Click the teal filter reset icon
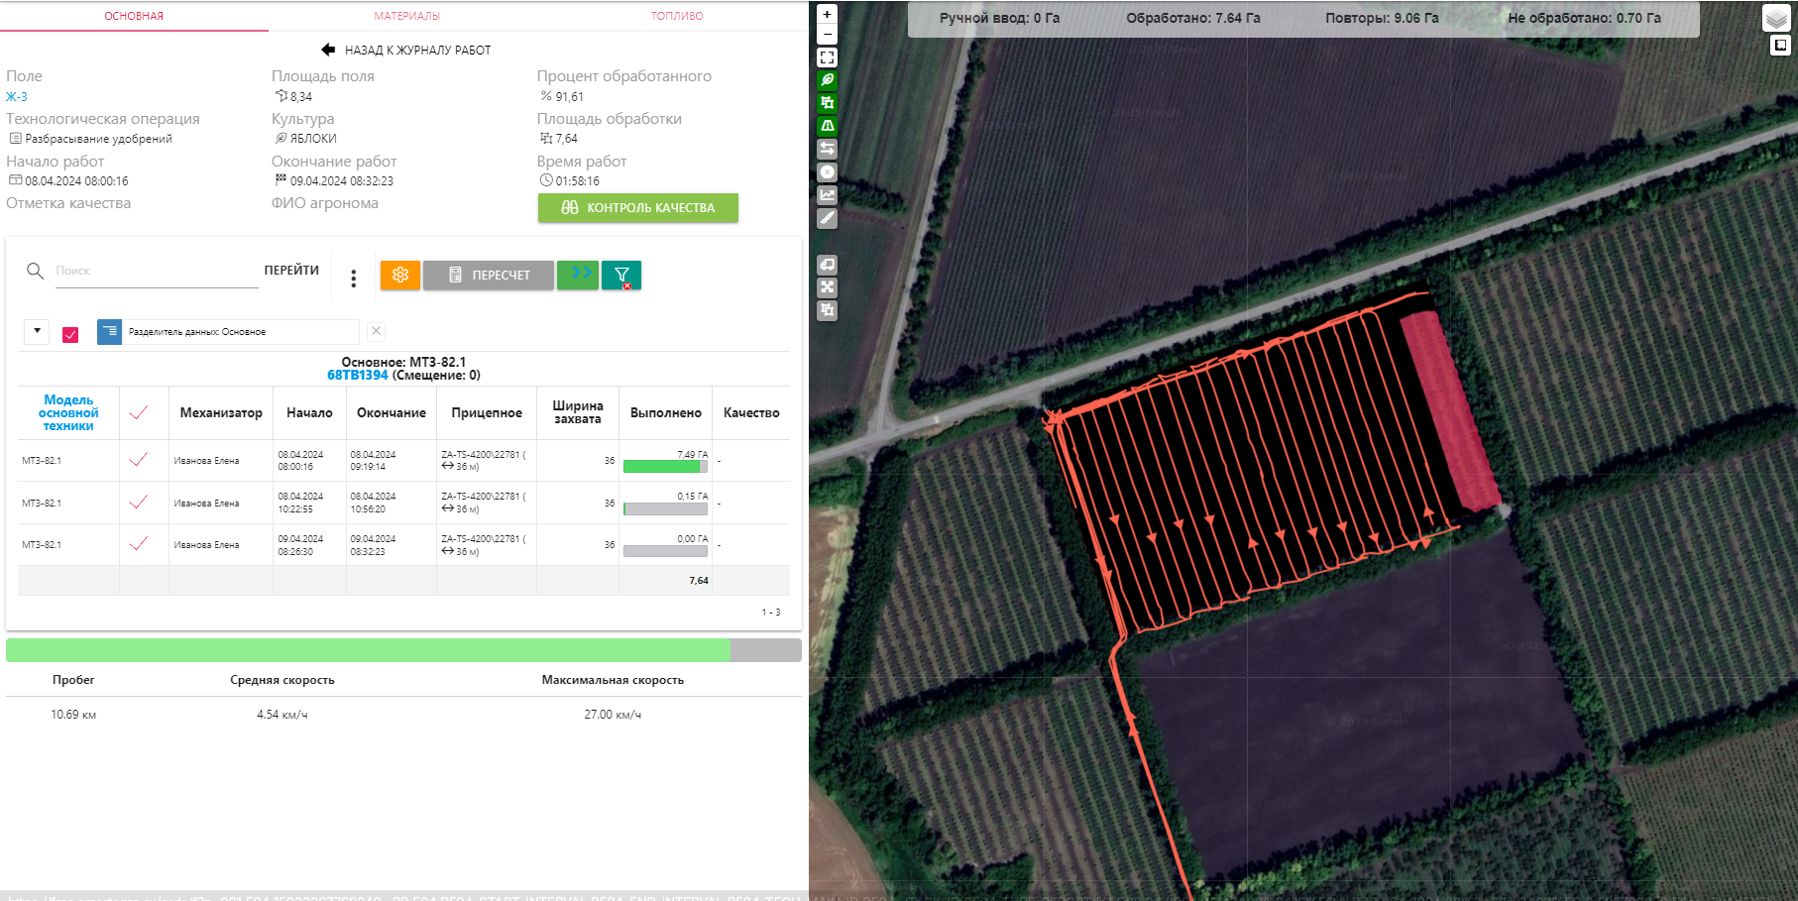Screen dimensions: 1798x901 click(x=621, y=276)
